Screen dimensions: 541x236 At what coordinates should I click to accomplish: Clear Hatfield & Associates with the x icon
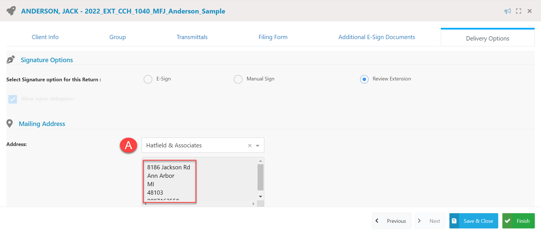point(250,145)
